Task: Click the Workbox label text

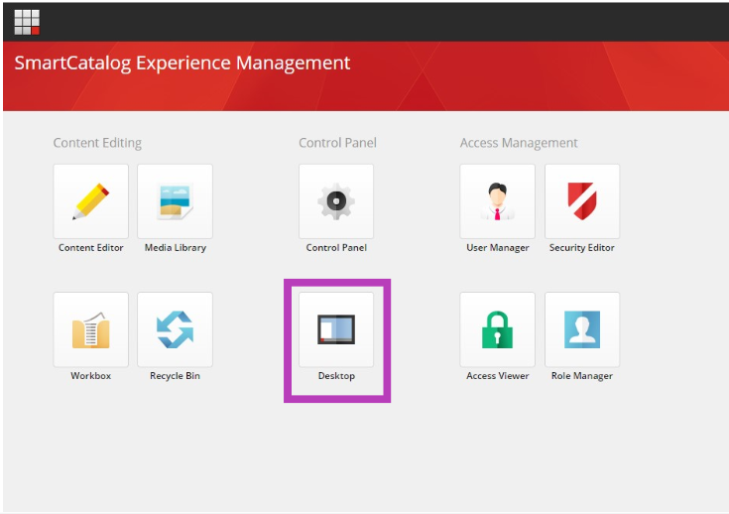Action: pyautogui.click(x=90, y=375)
